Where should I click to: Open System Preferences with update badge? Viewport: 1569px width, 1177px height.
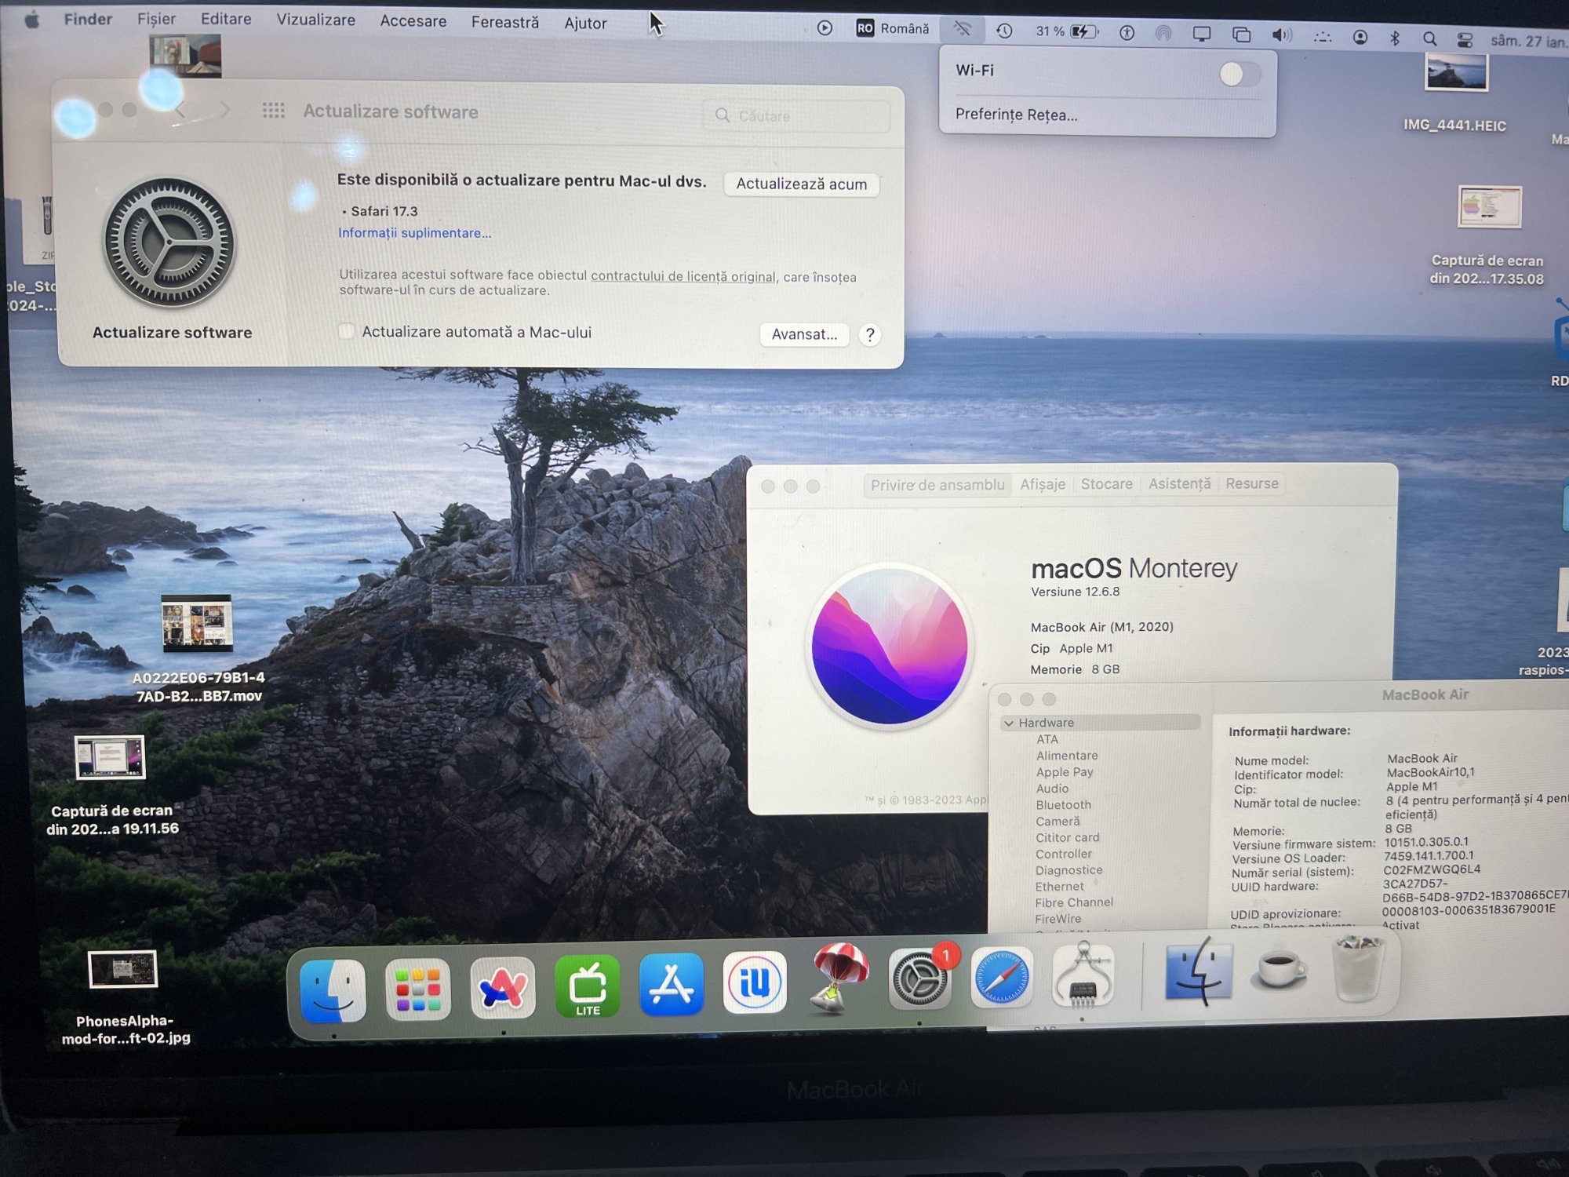coord(921,978)
